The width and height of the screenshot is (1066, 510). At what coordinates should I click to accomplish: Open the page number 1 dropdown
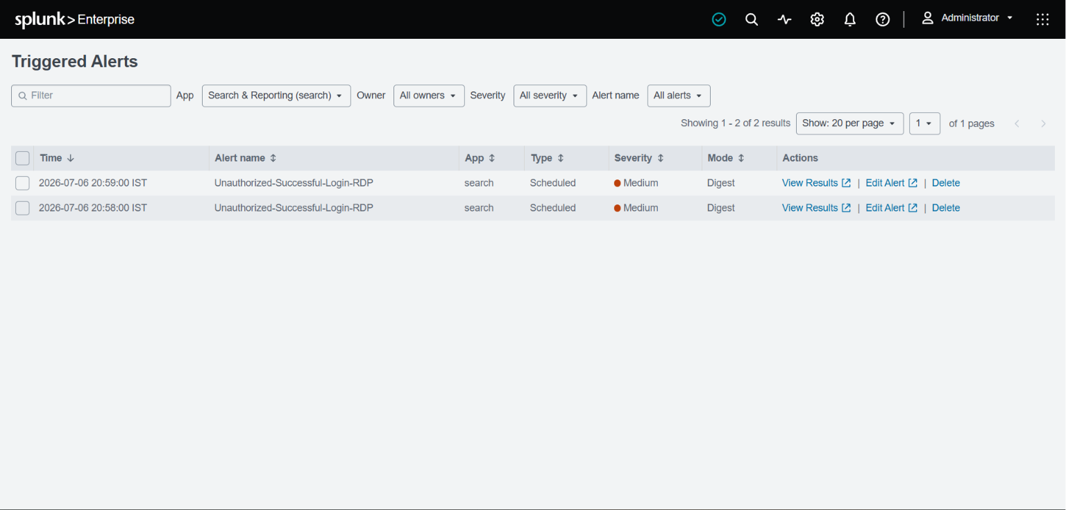coord(924,123)
